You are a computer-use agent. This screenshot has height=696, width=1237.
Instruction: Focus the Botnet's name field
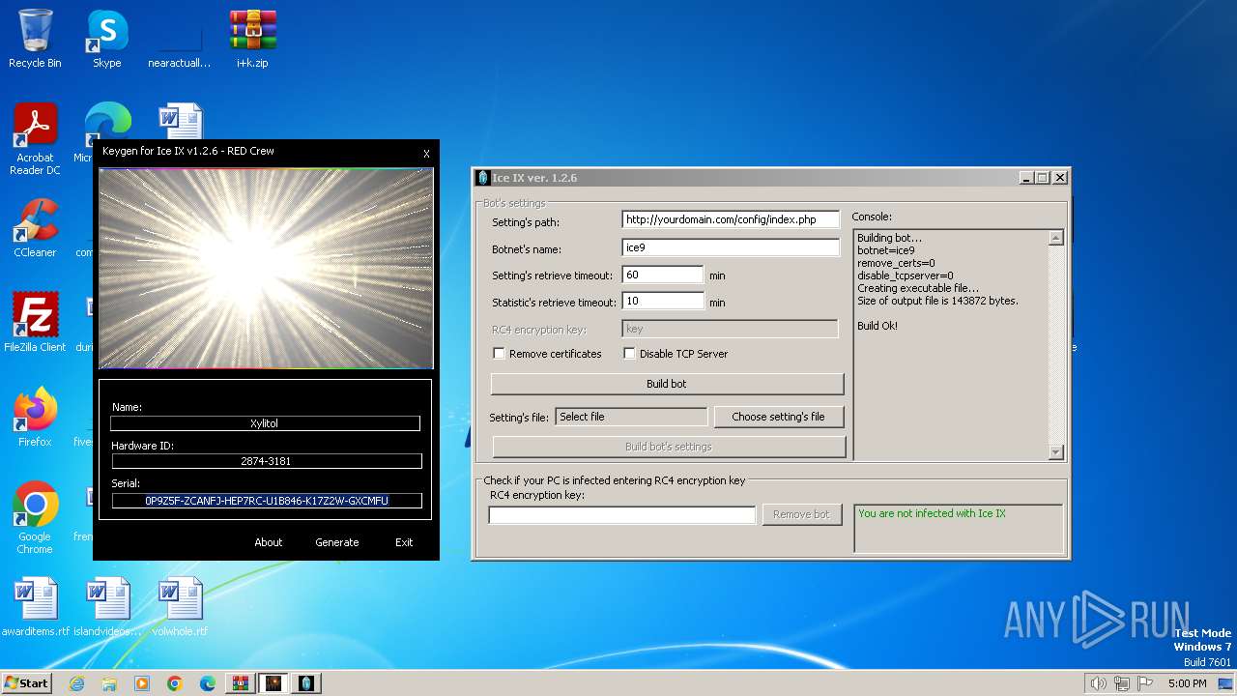pyautogui.click(x=731, y=247)
